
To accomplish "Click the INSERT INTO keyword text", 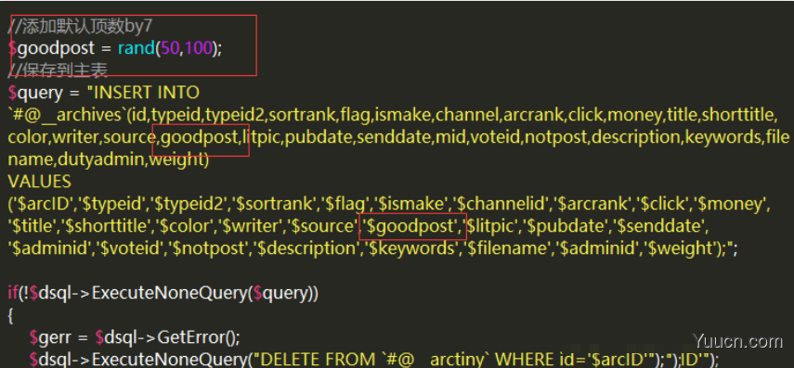I will 147,93.
